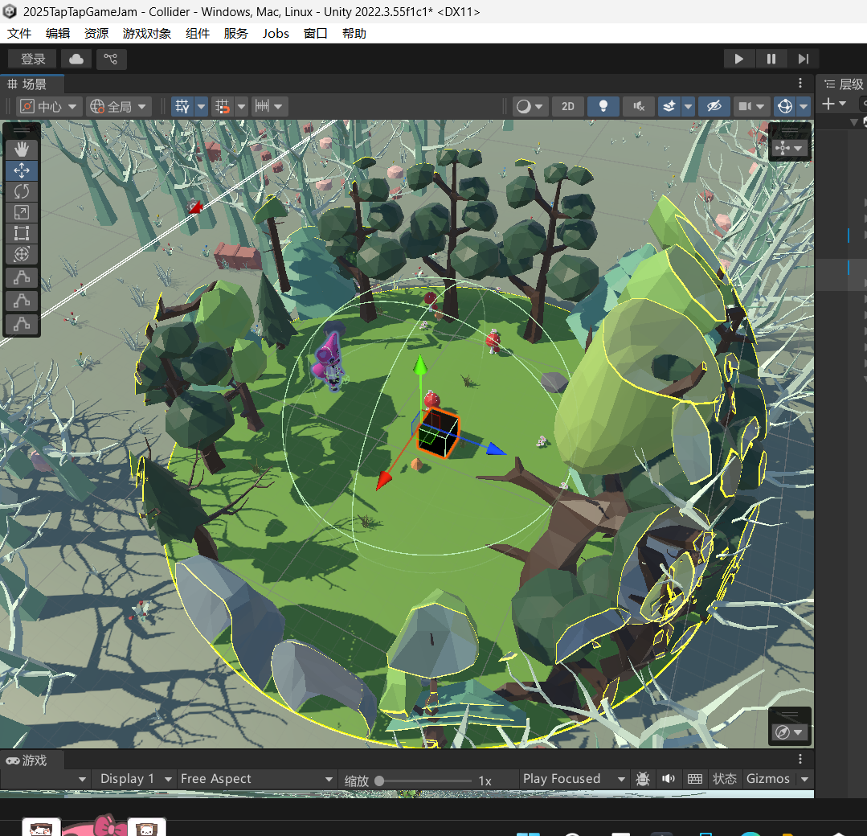Toggle hidden objects scene visibility
The image size is (867, 836).
[x=713, y=106]
